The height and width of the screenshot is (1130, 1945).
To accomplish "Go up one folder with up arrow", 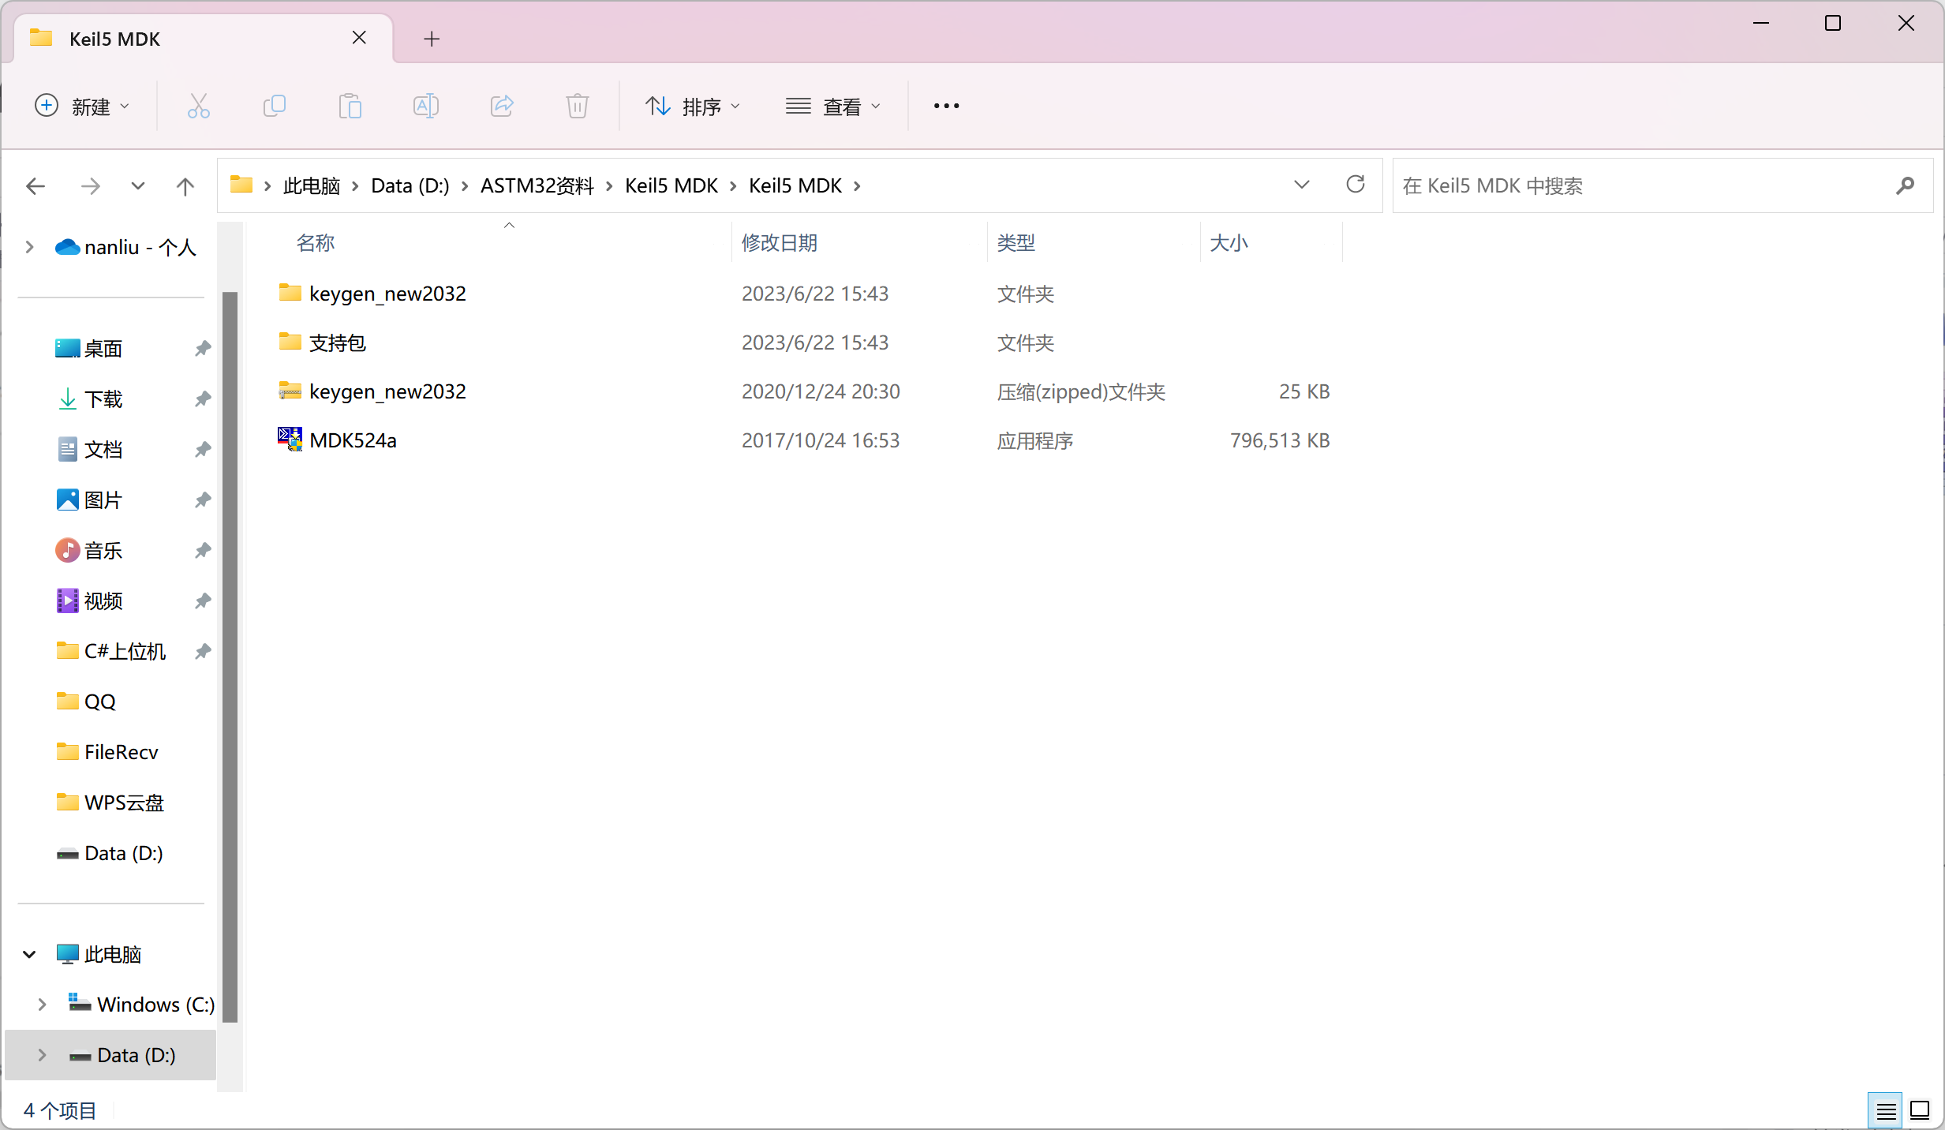I will point(185,186).
